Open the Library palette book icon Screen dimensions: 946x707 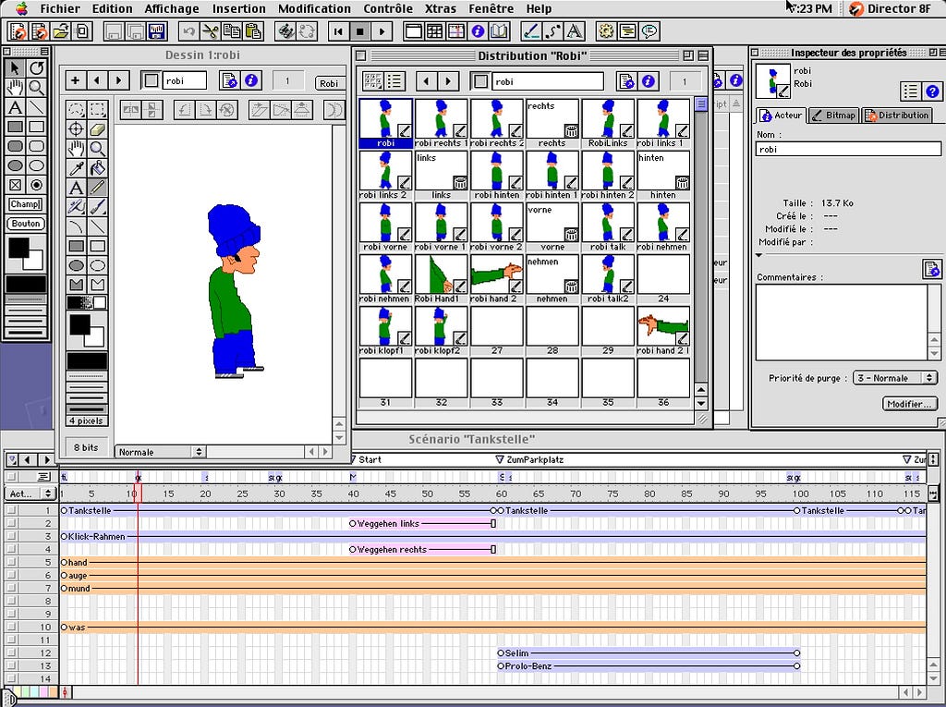tap(499, 30)
